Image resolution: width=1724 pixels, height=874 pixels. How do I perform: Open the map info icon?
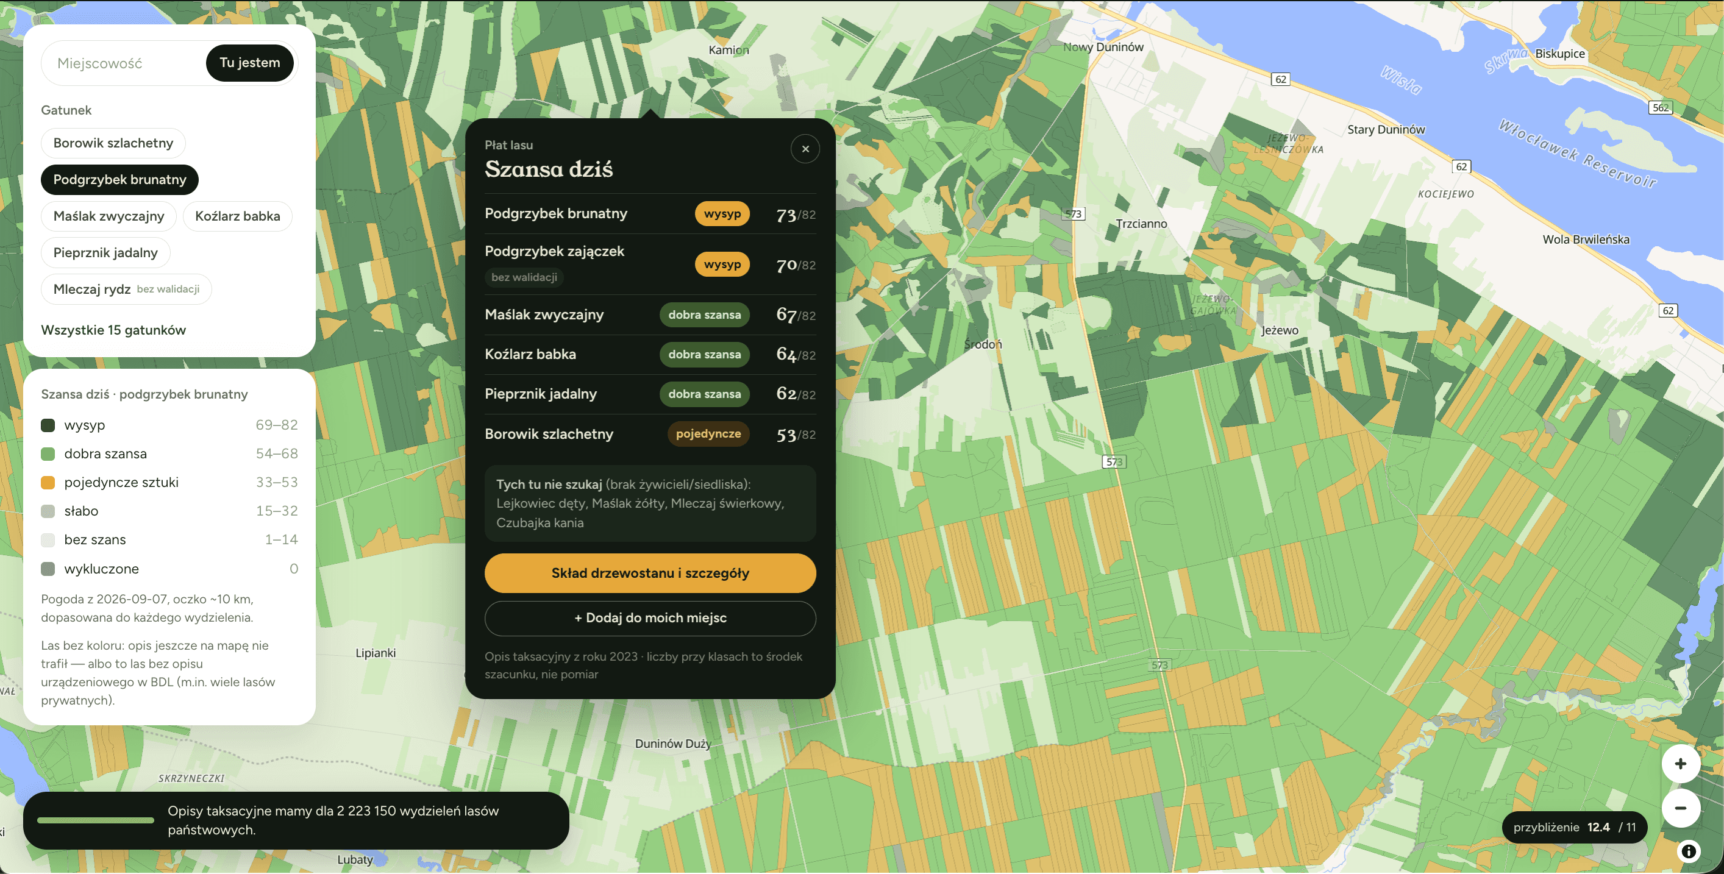pos(1689,851)
